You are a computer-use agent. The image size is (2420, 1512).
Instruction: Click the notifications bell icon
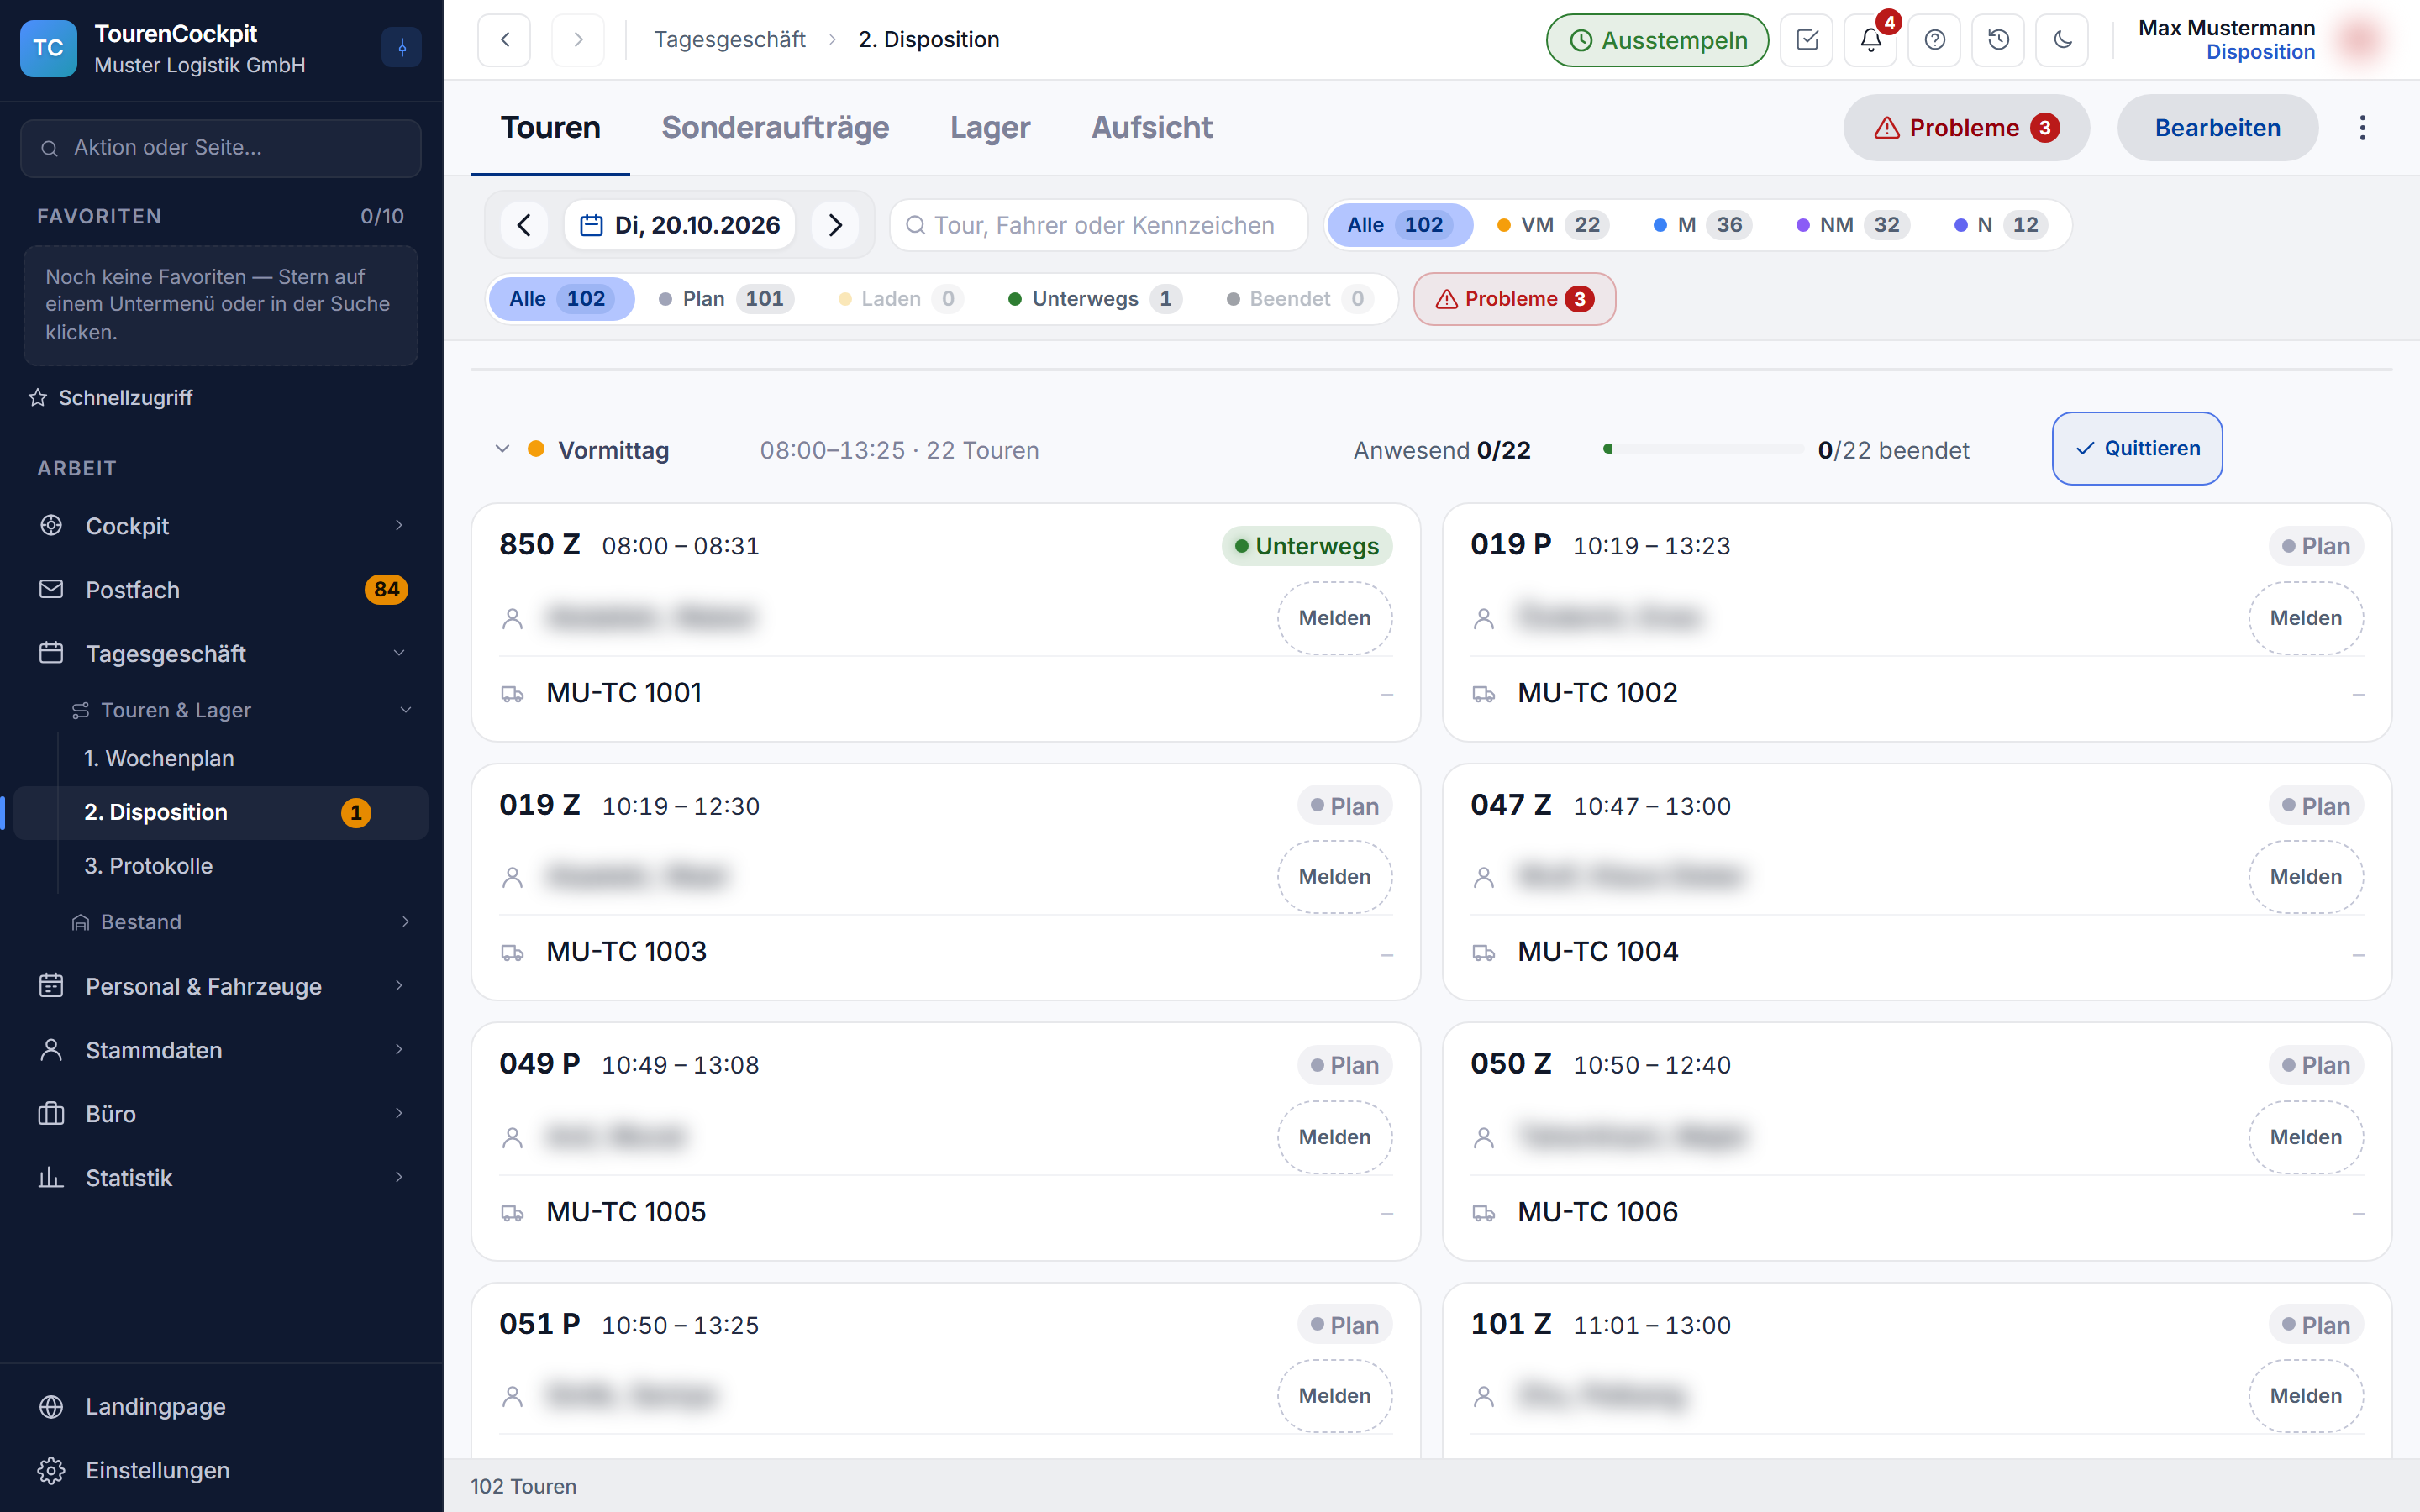click(x=1870, y=40)
